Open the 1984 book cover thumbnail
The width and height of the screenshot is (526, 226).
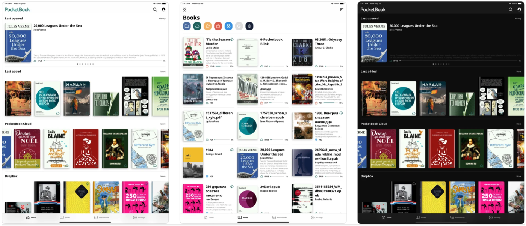coord(193,163)
